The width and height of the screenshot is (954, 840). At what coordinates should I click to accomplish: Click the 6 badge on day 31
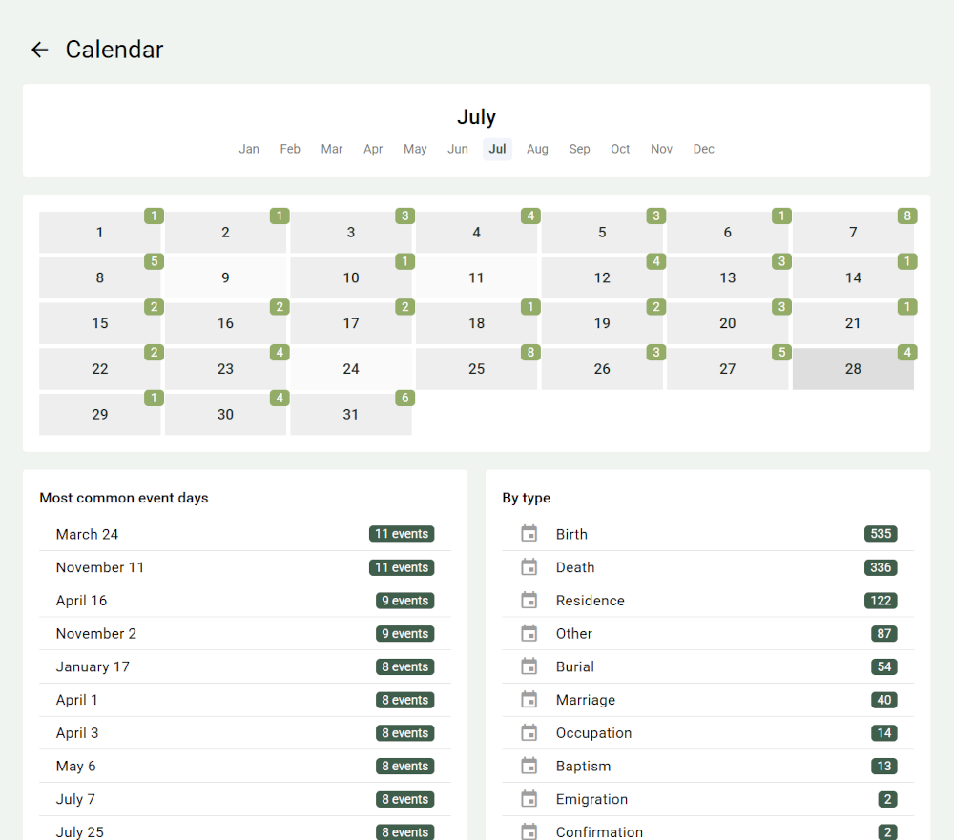405,398
